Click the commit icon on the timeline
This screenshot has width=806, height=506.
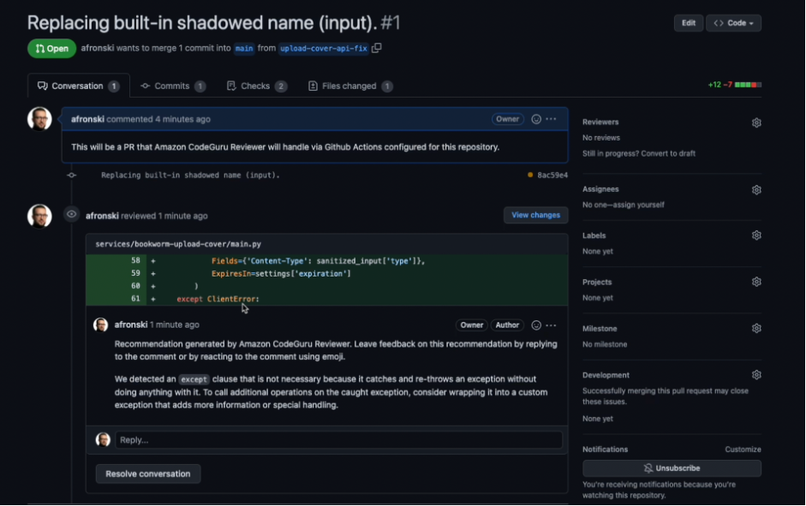[x=71, y=176]
